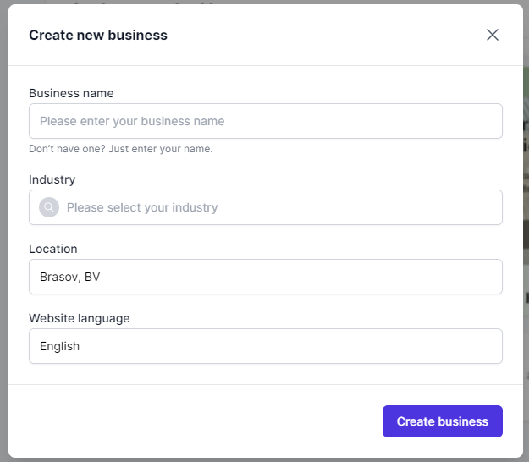This screenshot has width=529, height=462.
Task: Click the Business name input field
Action: click(x=266, y=121)
